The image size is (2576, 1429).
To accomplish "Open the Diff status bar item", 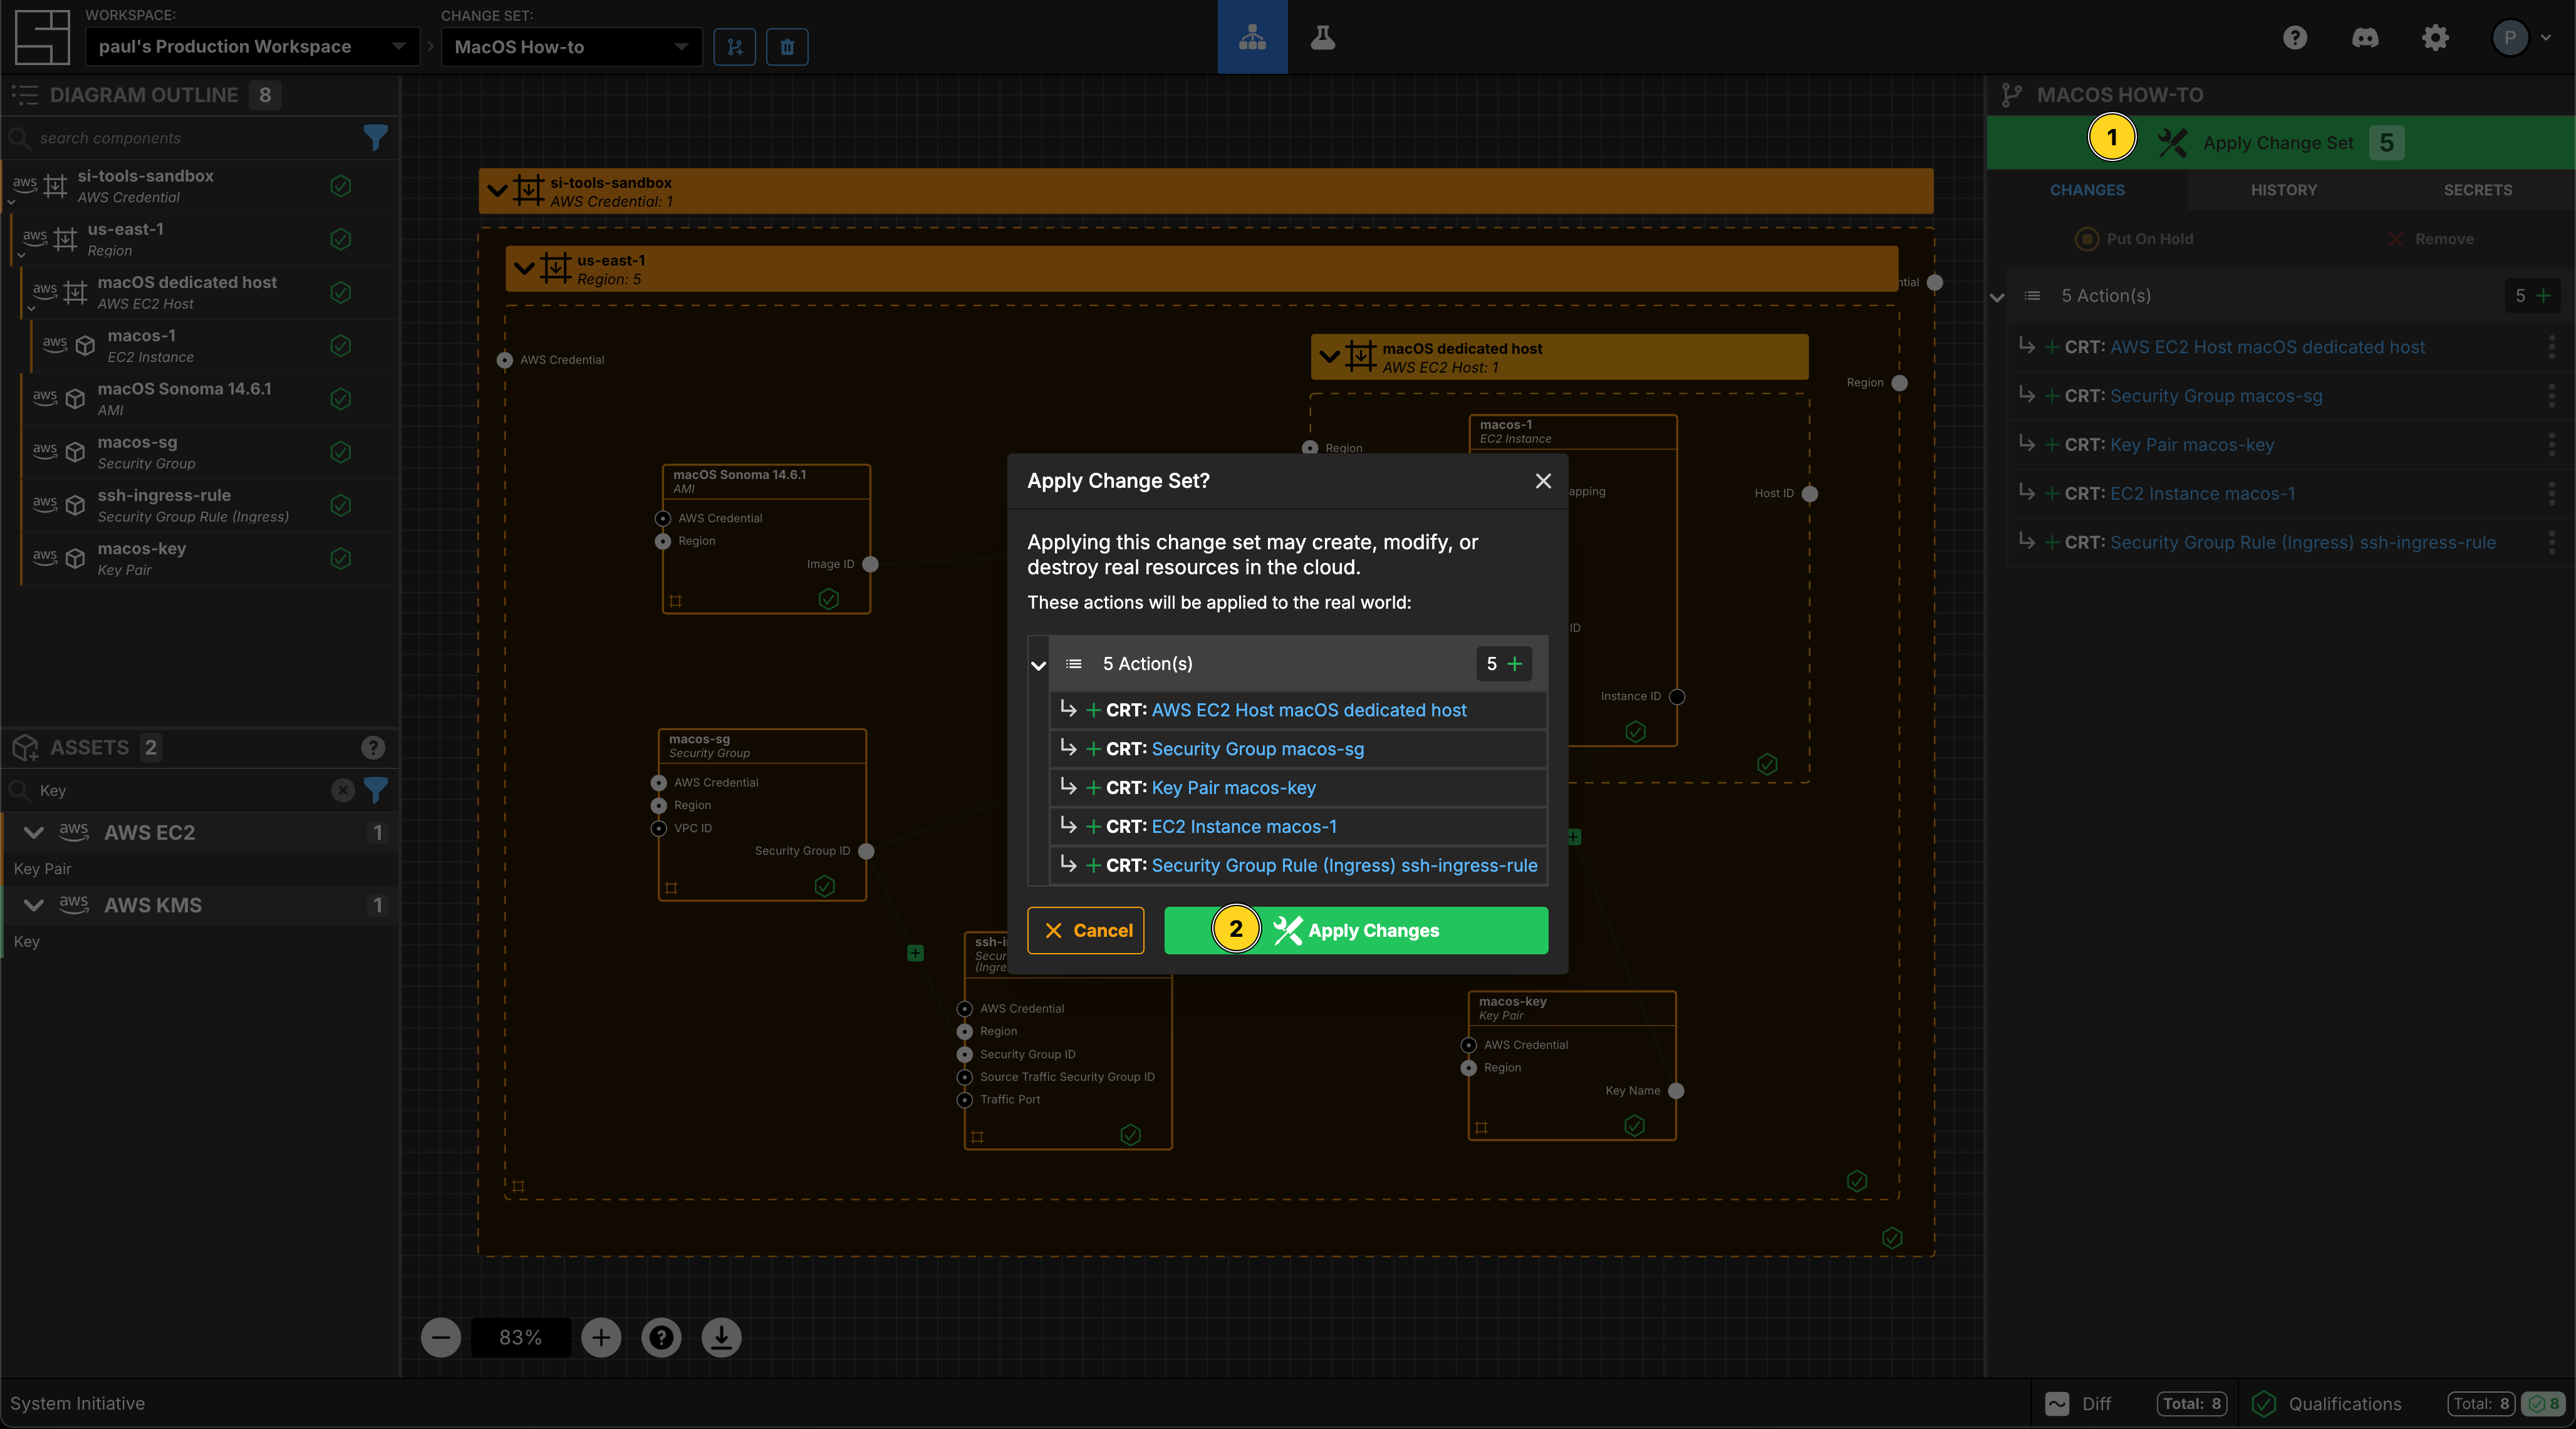I will pos(2135,1404).
